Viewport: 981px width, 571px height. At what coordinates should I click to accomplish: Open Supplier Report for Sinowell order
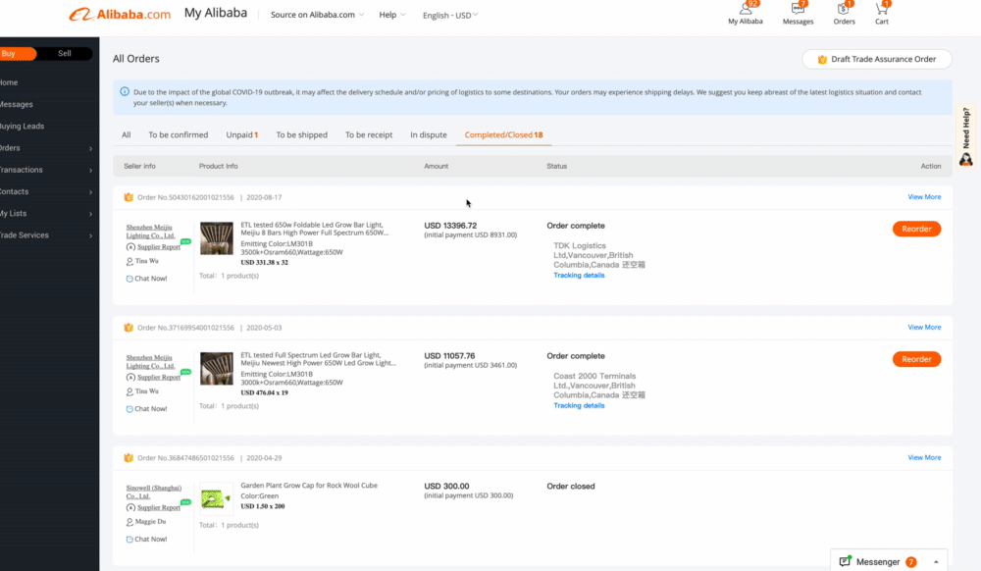tap(158, 508)
